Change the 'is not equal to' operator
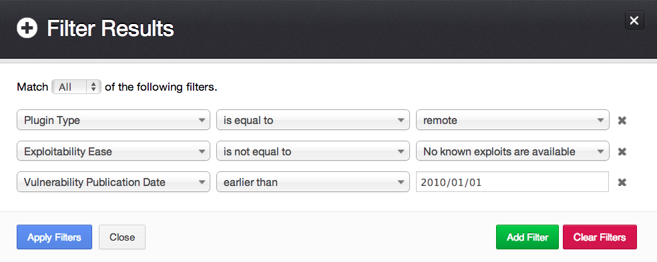Viewport: 657px width, 262px height. 313,151
